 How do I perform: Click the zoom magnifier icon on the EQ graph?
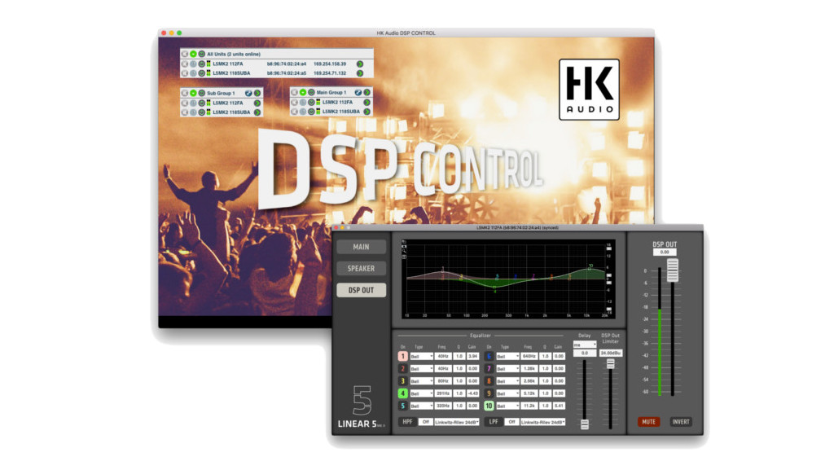coord(404,252)
